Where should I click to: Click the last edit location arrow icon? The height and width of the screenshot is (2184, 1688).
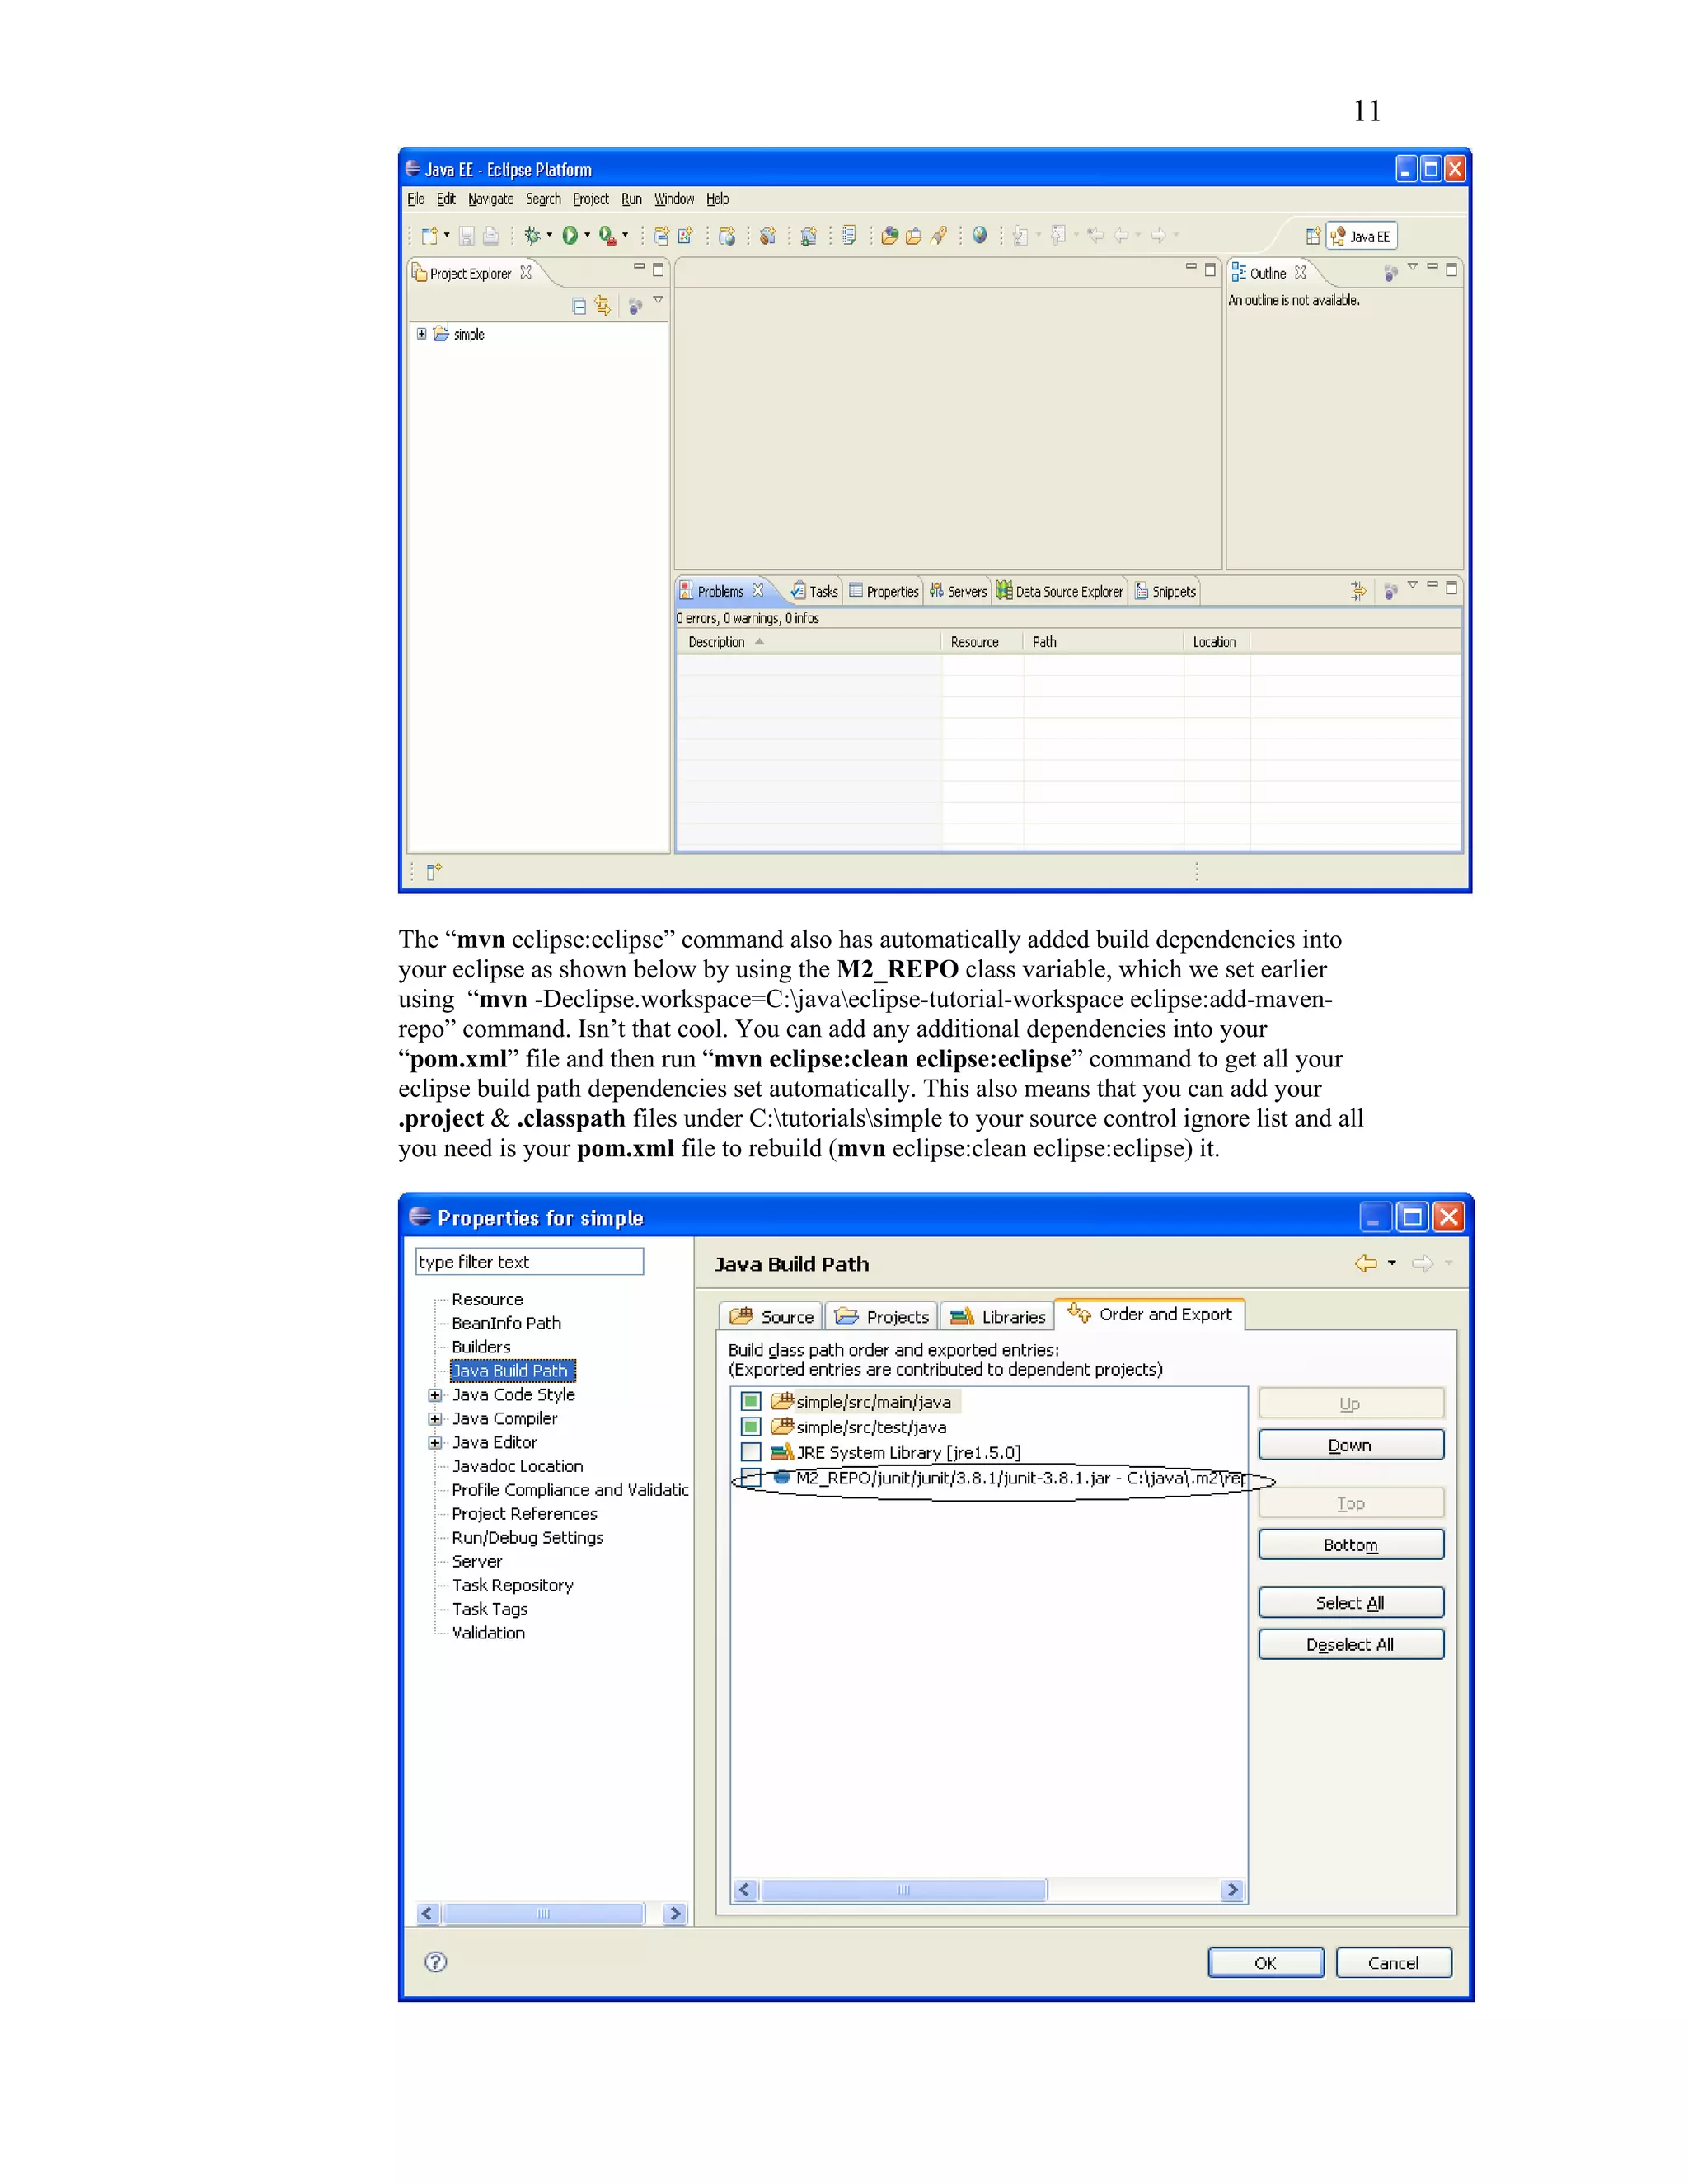coord(1095,236)
